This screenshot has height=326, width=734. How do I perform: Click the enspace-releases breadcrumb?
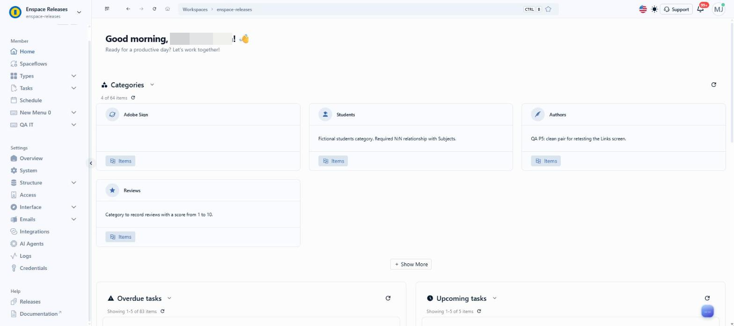(234, 9)
